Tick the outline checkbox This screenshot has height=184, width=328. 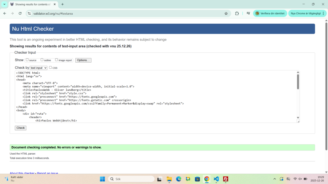tap(42, 60)
